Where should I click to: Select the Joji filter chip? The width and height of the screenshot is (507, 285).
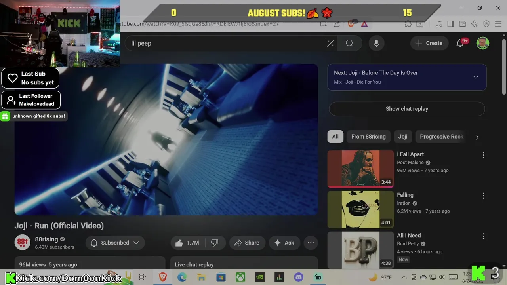tap(403, 137)
